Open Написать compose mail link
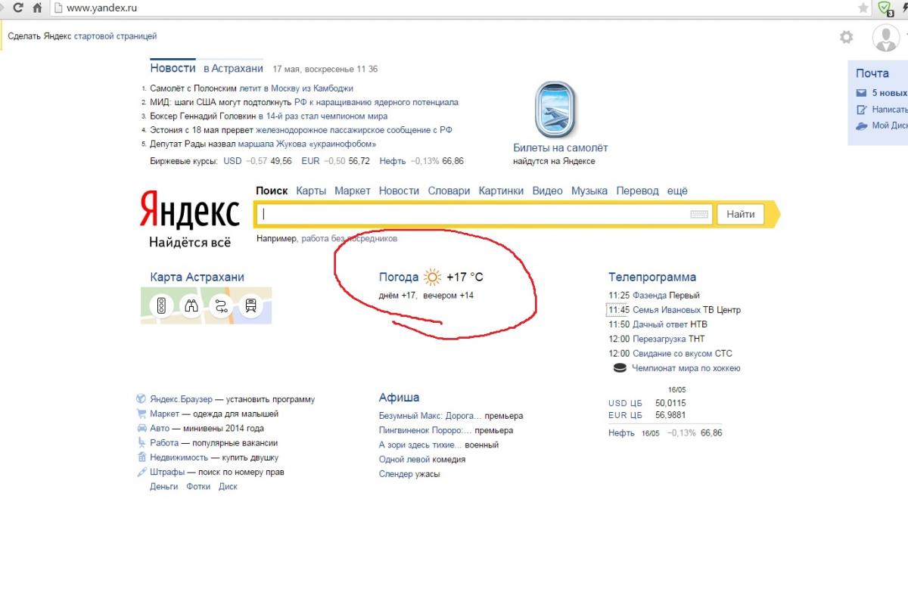The image size is (908, 592). click(x=889, y=110)
